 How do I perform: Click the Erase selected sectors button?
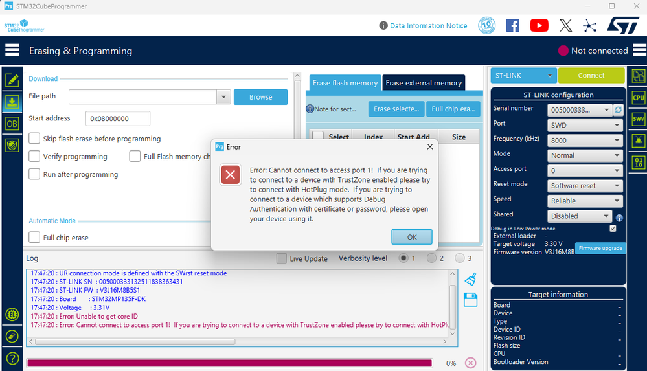[x=396, y=109]
